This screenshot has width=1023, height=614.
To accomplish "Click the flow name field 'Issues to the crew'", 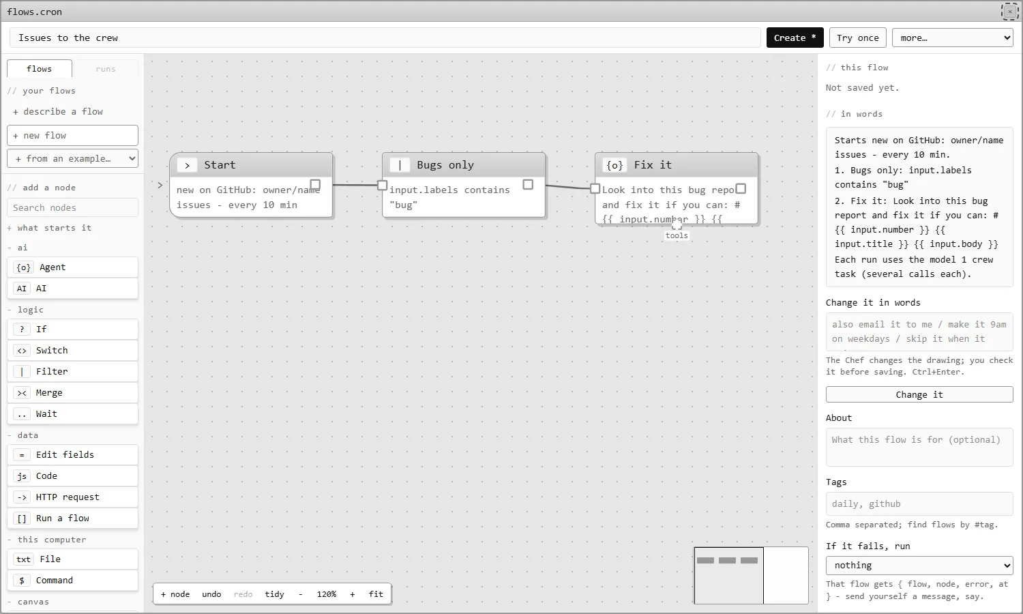I will pyautogui.click(x=385, y=38).
